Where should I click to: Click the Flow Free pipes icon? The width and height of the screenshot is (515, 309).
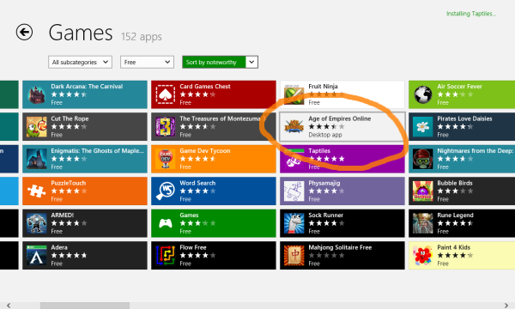pos(165,256)
